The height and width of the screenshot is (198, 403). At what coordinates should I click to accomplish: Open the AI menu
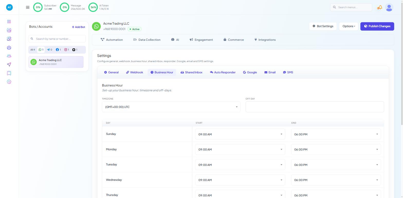click(175, 40)
